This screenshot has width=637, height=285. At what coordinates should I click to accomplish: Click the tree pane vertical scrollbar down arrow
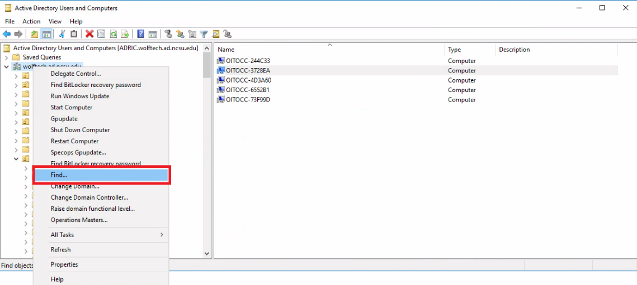click(207, 254)
